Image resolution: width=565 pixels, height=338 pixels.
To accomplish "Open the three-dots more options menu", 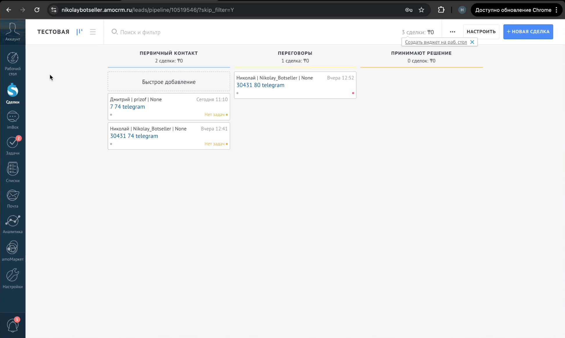I will [452, 32].
